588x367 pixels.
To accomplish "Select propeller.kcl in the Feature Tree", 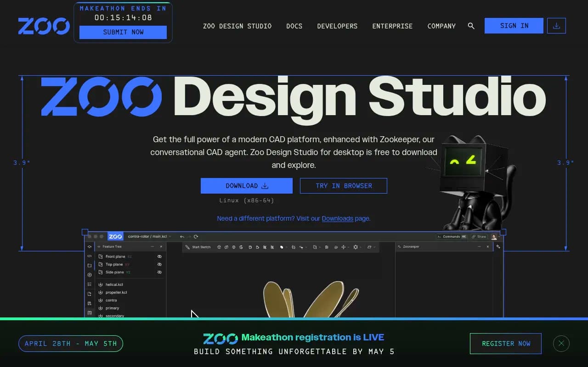I will pos(116,292).
